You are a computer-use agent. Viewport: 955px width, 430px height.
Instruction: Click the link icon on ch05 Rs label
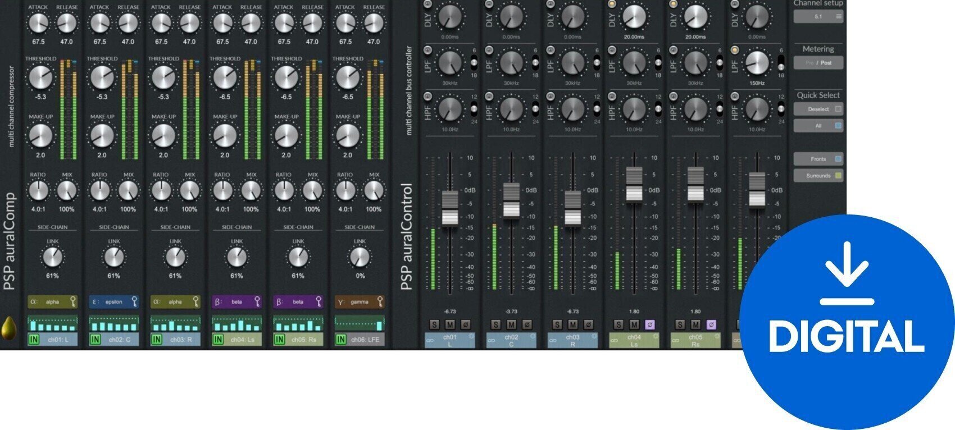coord(676,341)
